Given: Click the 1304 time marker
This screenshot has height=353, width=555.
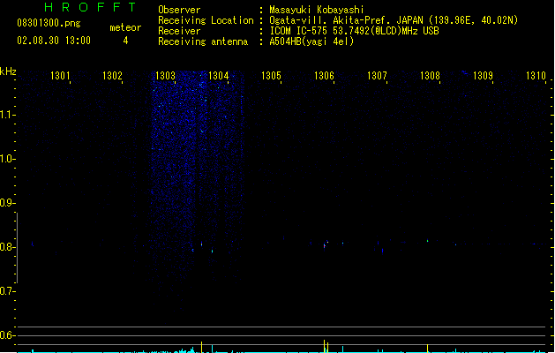Looking at the screenshot, I should click(x=219, y=76).
